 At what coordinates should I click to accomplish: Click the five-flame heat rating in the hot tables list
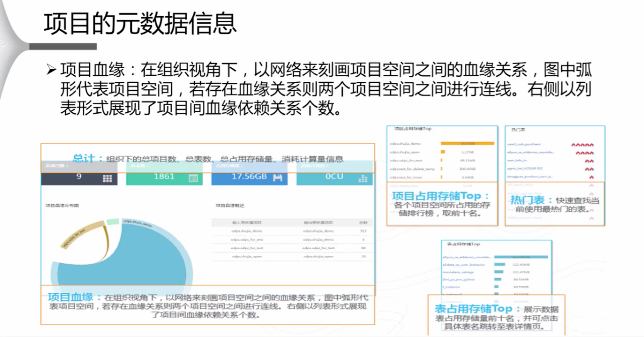tap(582, 145)
